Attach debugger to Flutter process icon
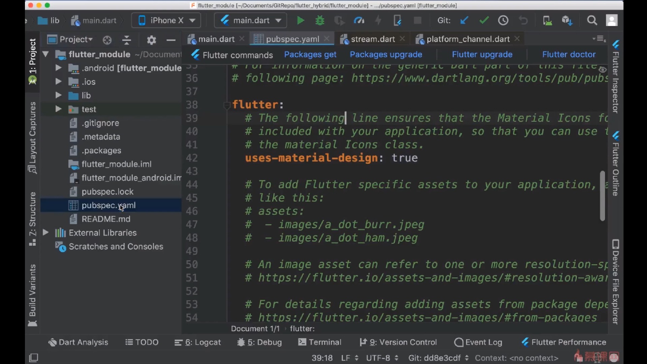647x364 pixels. pyautogui.click(x=398, y=21)
